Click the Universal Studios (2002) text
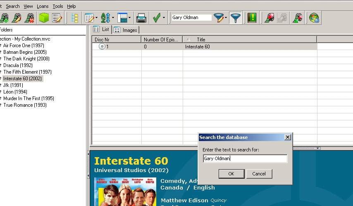The image size is (353, 206). [131, 170]
